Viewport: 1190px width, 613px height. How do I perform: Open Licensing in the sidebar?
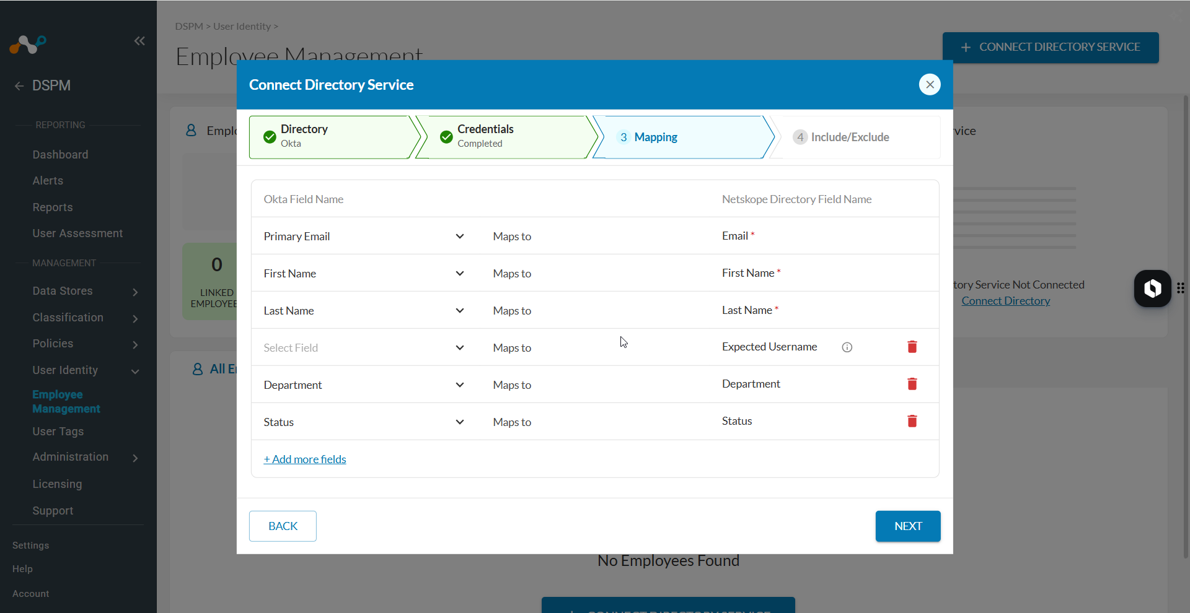(x=57, y=484)
